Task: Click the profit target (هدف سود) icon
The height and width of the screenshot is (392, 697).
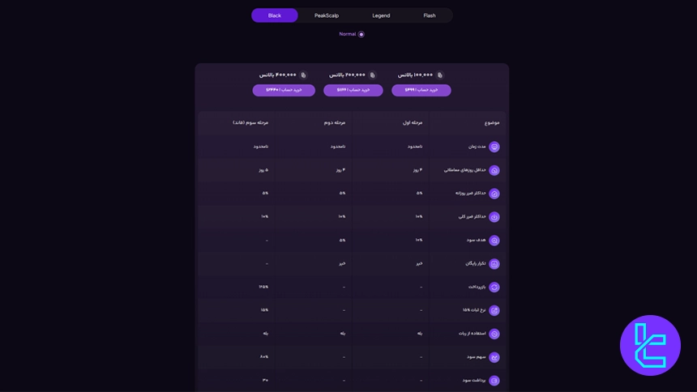Action: [494, 241]
